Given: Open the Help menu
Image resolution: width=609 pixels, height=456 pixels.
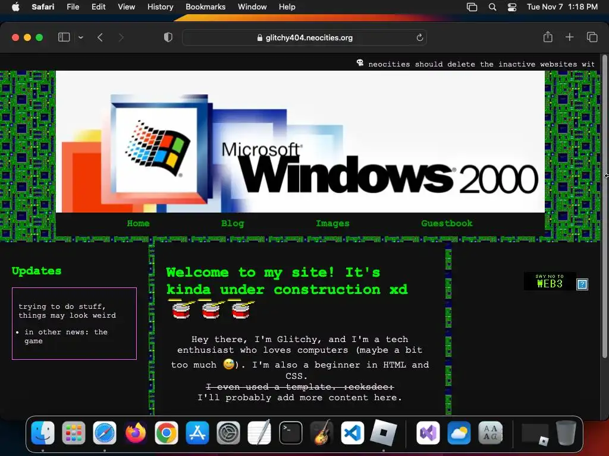Looking at the screenshot, I should coord(287,7).
